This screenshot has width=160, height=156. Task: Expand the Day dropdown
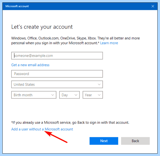click(x=69, y=95)
